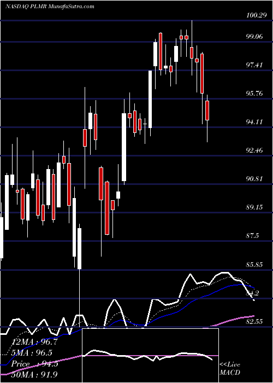
Task: Click the MACD inset chart panel
Action: click(x=150, y=356)
